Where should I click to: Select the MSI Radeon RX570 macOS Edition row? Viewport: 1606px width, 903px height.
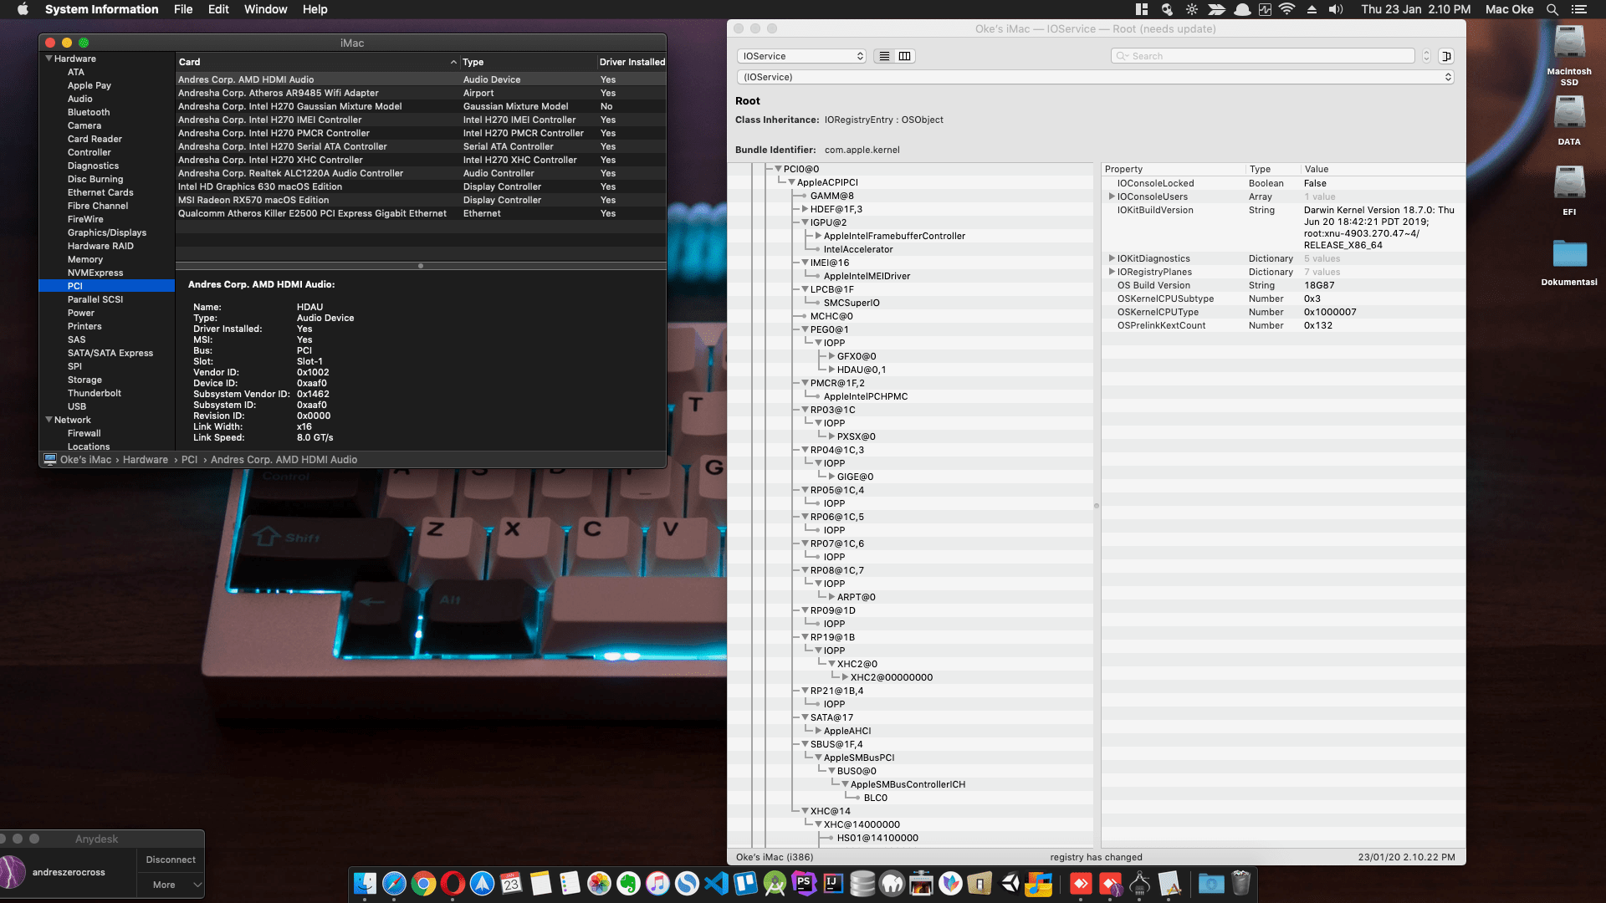pyautogui.click(x=421, y=200)
